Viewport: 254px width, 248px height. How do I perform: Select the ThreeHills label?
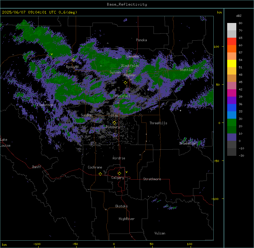click(x=158, y=123)
